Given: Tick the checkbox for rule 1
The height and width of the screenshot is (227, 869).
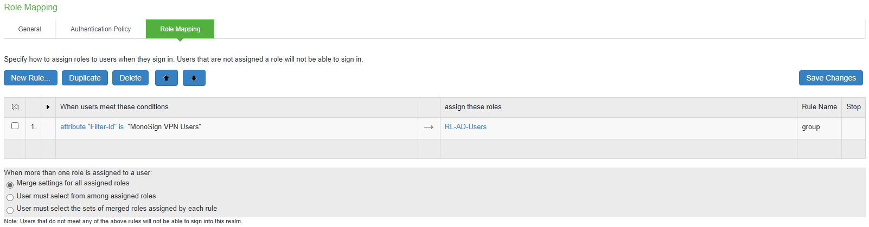Looking at the screenshot, I should pyautogui.click(x=15, y=126).
